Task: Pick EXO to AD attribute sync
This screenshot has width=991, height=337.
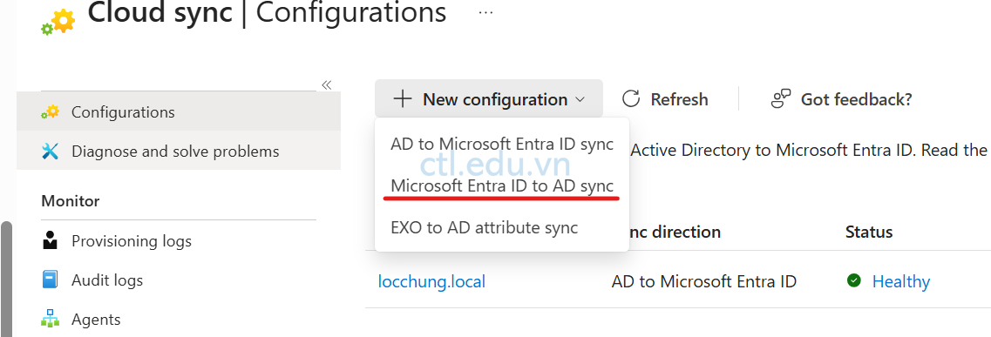Action: [484, 227]
